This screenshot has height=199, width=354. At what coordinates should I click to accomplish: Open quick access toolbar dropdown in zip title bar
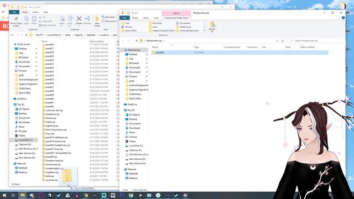136,13
